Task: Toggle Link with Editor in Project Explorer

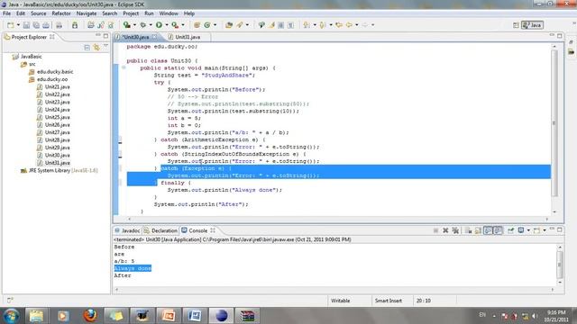Action: click(x=96, y=48)
